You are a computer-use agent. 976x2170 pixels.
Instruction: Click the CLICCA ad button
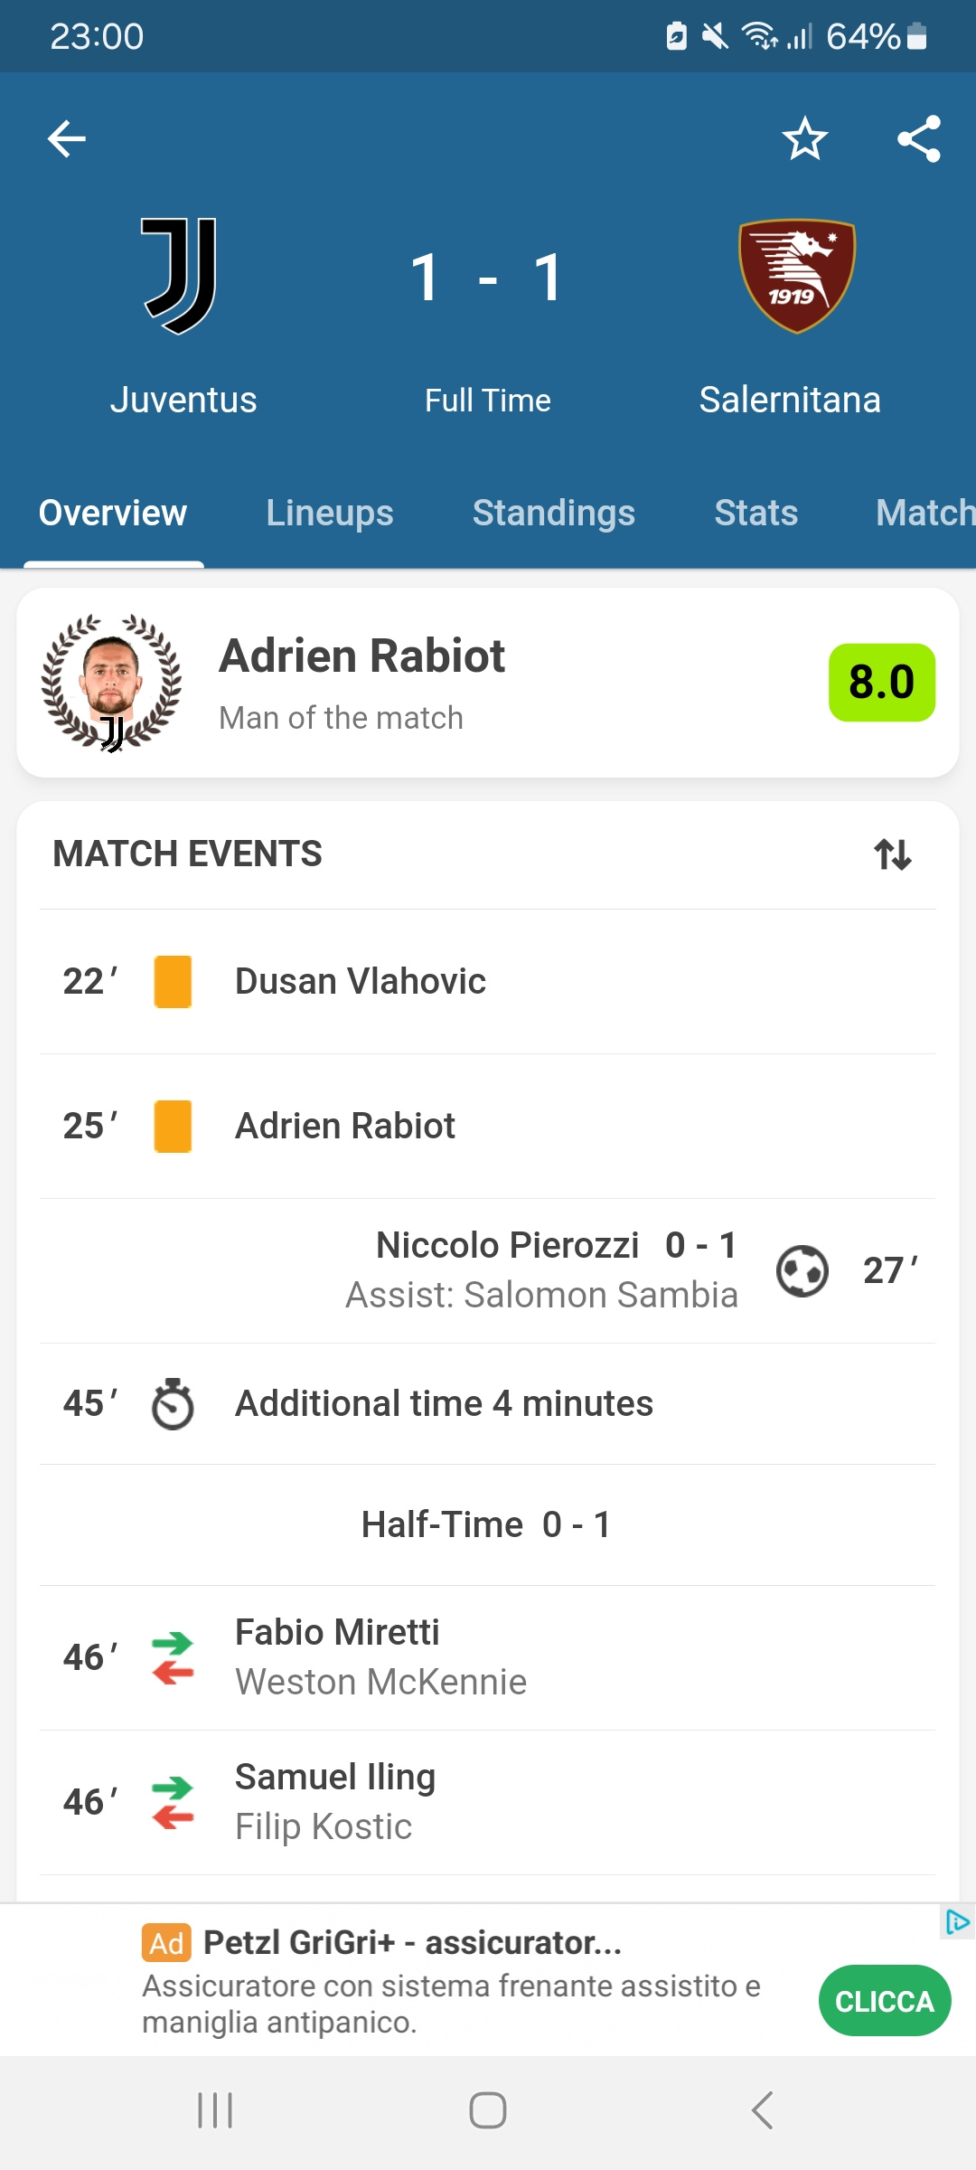(x=885, y=2001)
